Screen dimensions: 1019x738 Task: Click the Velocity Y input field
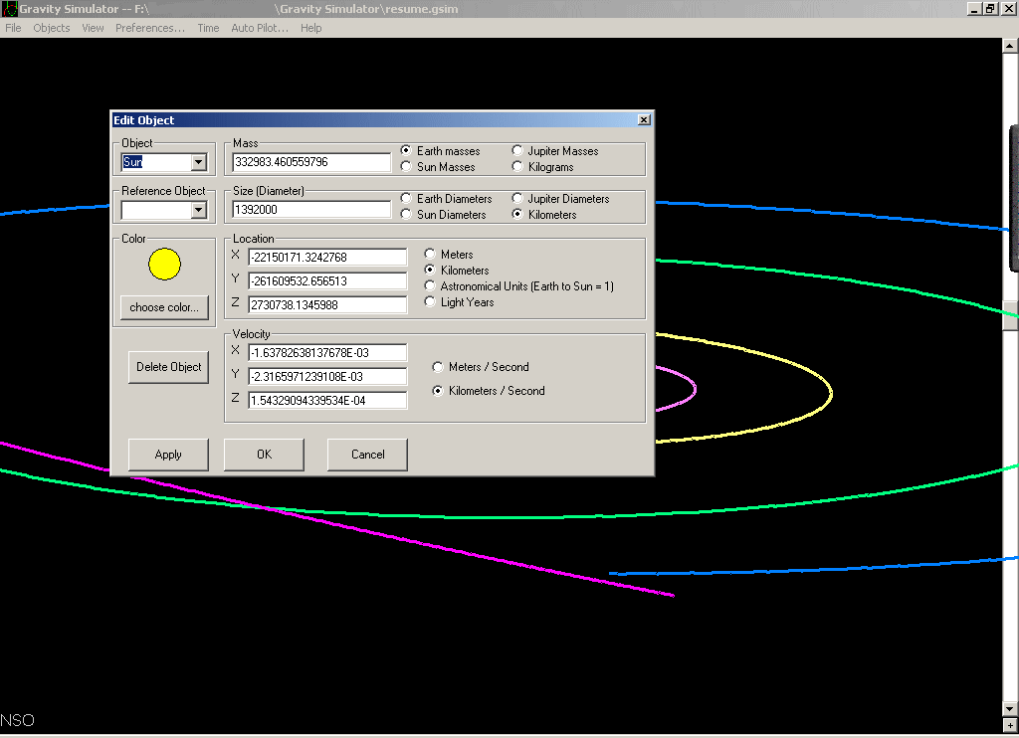point(327,377)
